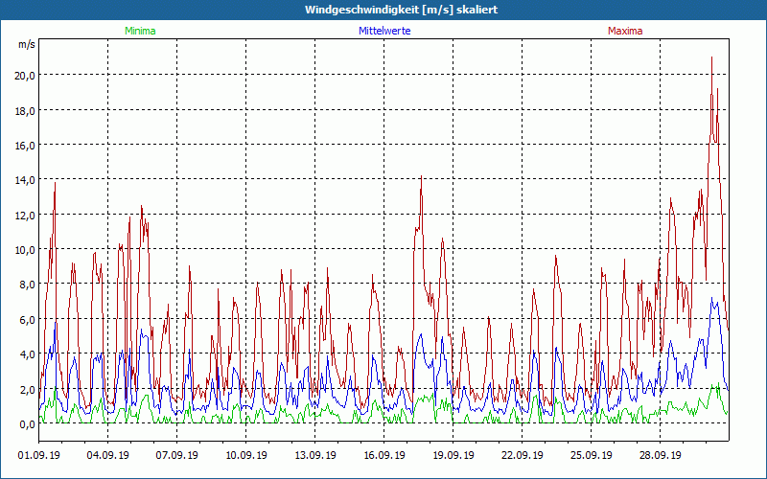The height and width of the screenshot is (479, 767).
Task: Click the 01.09.19 date label
Action: pyautogui.click(x=38, y=456)
